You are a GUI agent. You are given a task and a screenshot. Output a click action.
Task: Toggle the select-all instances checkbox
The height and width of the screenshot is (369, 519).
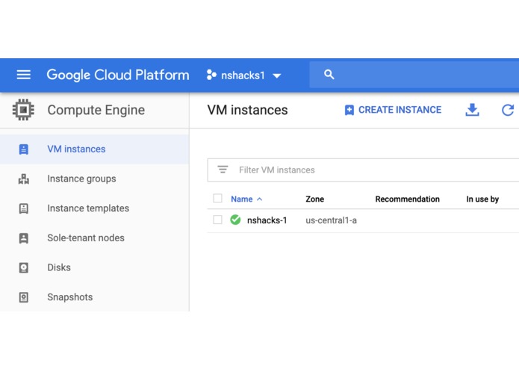click(217, 199)
